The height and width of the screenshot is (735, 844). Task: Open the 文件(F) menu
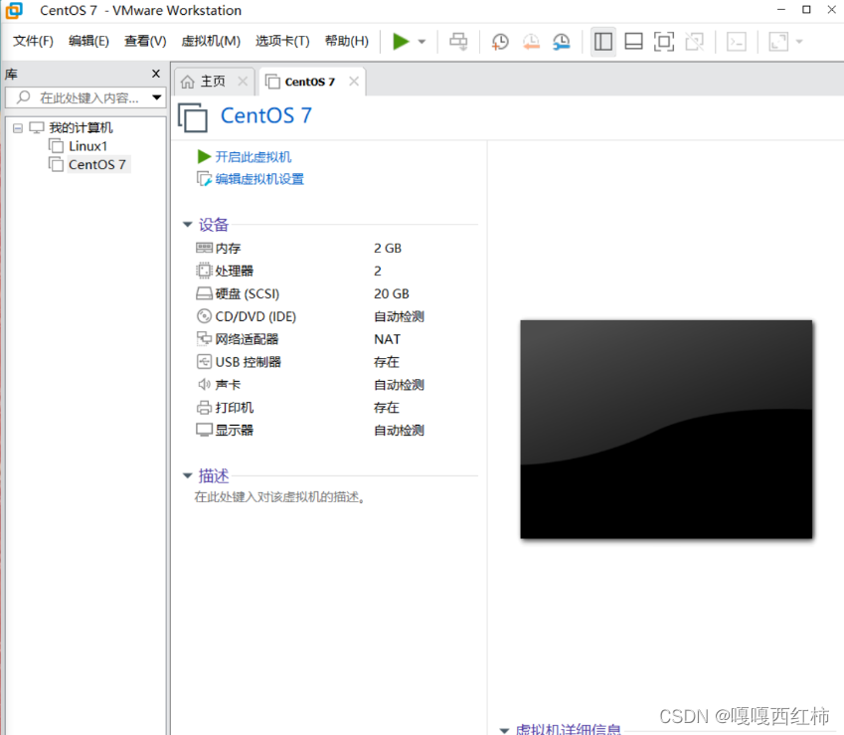click(33, 41)
